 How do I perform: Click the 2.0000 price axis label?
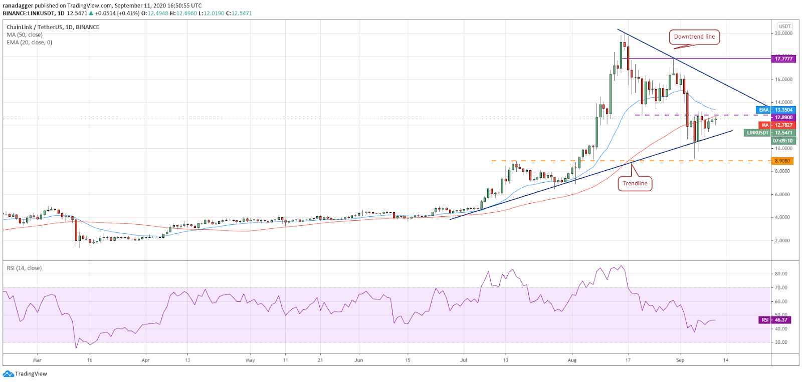[782, 240]
